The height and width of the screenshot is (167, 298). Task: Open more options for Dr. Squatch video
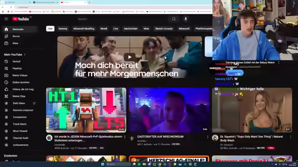click(291, 137)
